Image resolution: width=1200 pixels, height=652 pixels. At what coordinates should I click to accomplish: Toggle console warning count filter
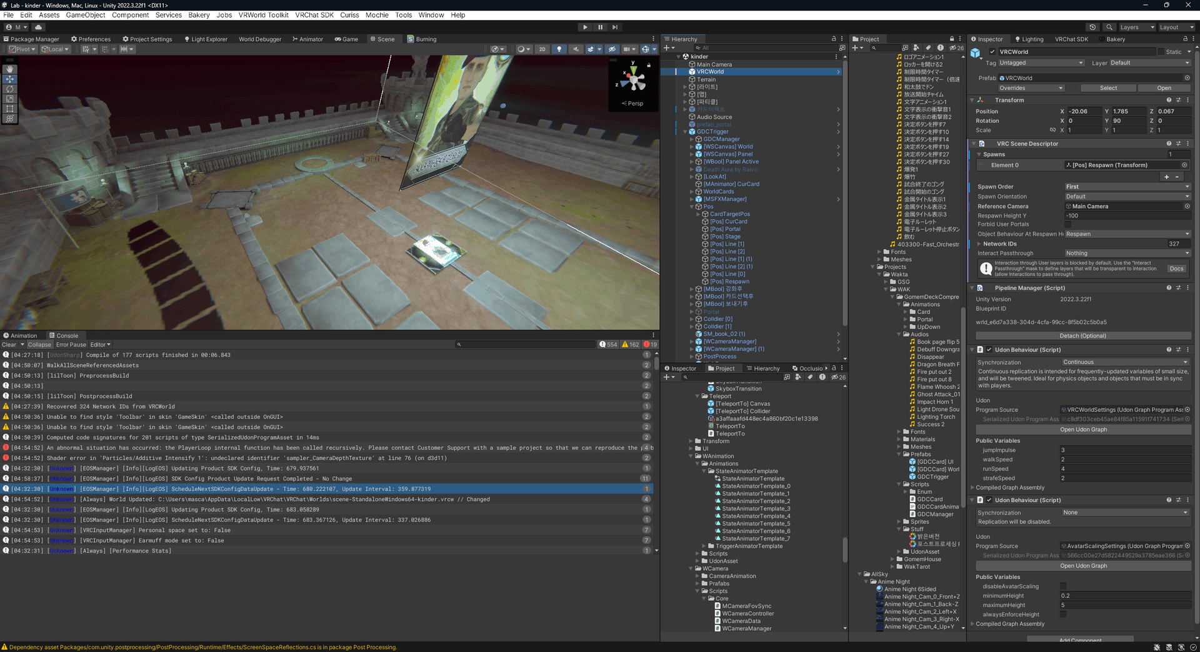point(630,344)
